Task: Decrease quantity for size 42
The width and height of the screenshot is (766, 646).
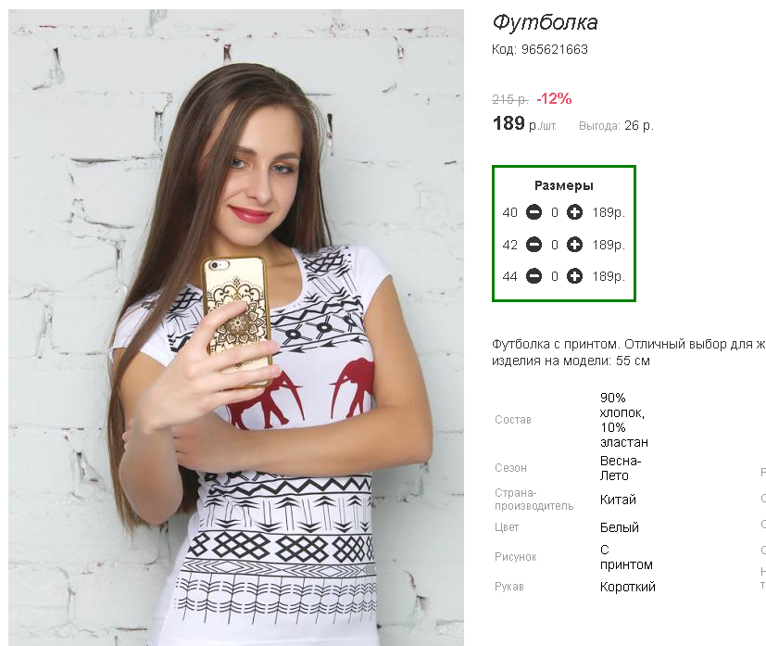Action: click(534, 245)
